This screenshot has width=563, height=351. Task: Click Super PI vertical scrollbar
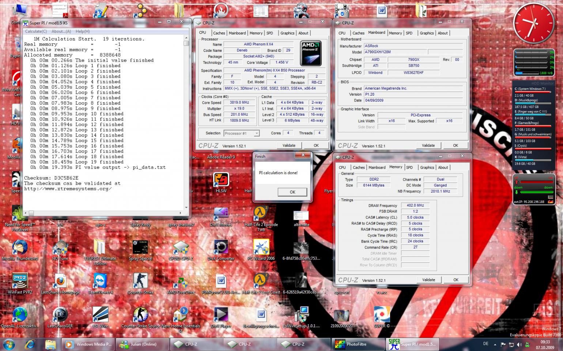coord(186,123)
